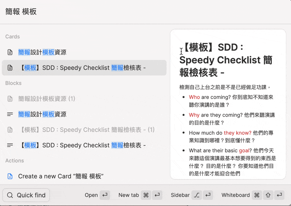Open the highlighted 【模板】SDD Speedy Checklist card result

coord(83,68)
